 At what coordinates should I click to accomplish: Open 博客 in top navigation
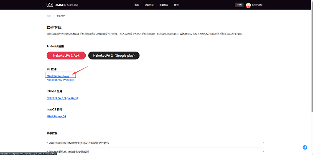point(176,5)
